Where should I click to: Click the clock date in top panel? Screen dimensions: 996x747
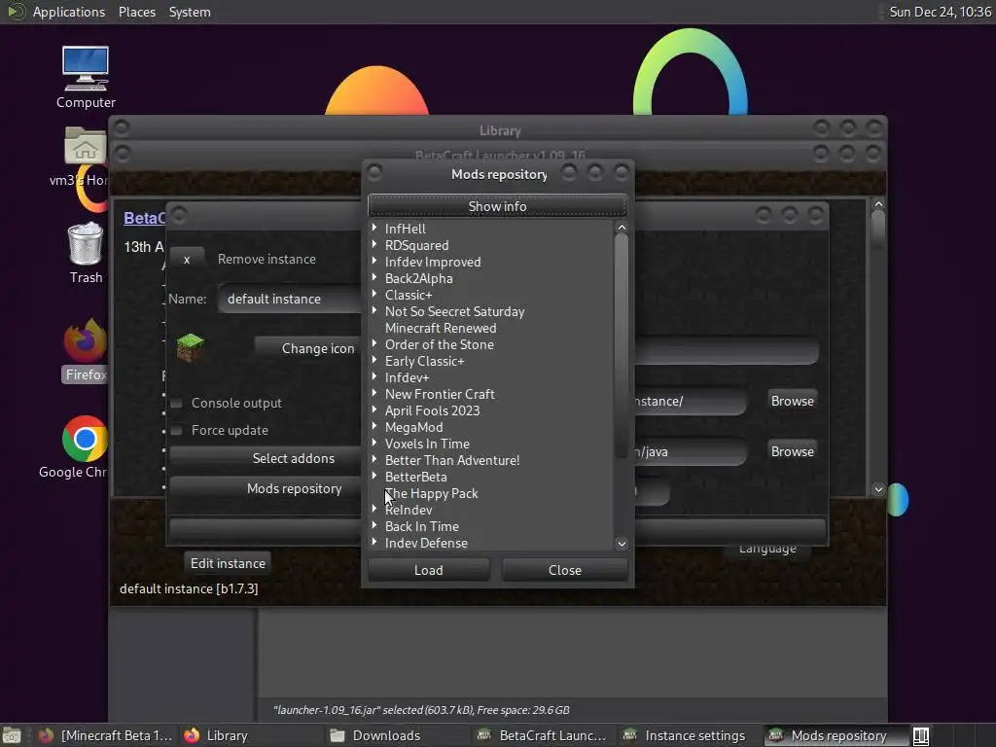[941, 12]
